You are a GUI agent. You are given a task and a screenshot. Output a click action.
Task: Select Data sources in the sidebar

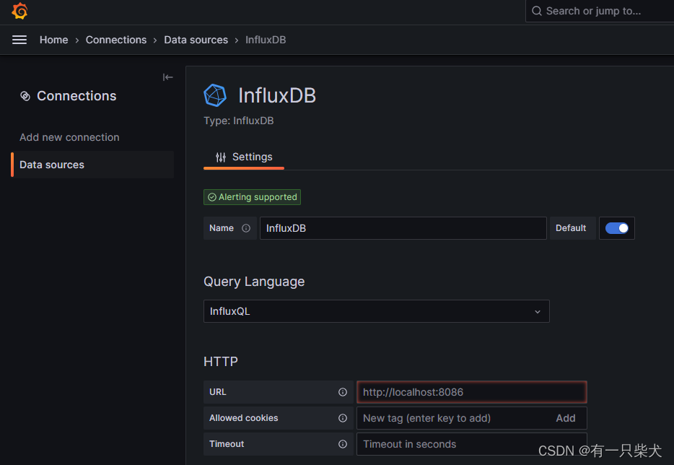51,164
